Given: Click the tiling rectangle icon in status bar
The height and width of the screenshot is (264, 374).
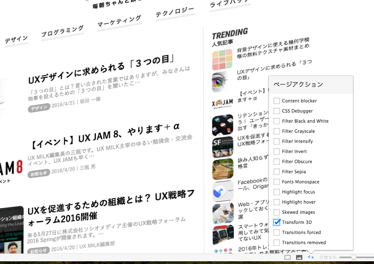Looking at the screenshot, I should (x=288, y=257).
